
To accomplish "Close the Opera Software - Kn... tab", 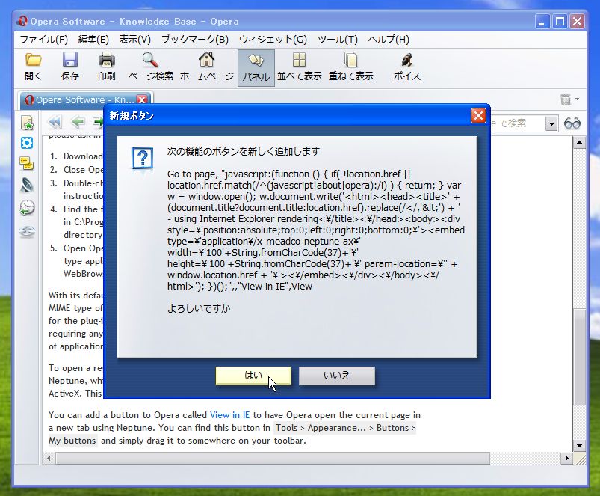I will (x=142, y=100).
